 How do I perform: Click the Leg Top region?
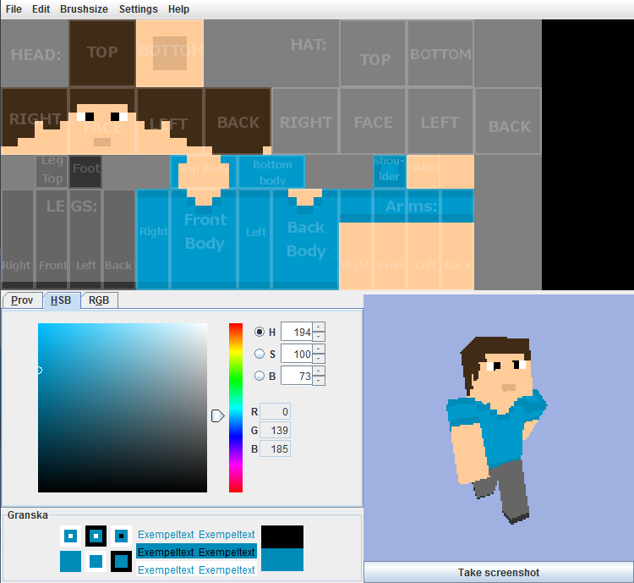[x=52, y=172]
